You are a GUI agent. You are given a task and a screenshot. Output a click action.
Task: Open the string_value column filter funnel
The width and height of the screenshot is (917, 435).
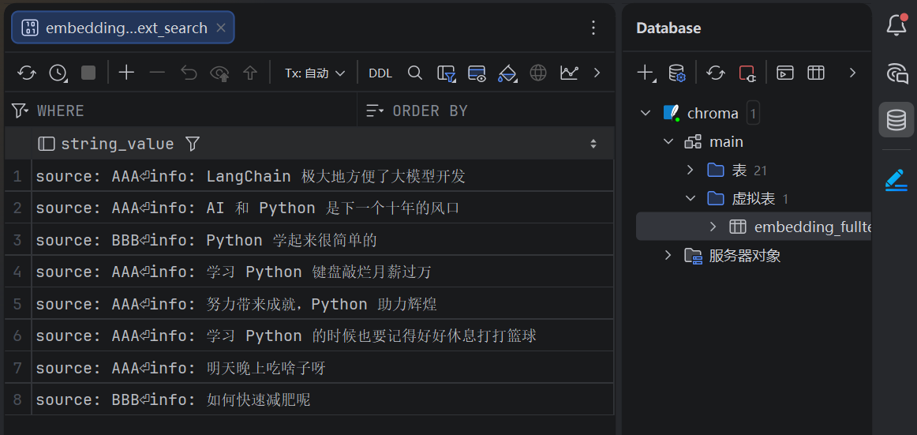click(193, 144)
